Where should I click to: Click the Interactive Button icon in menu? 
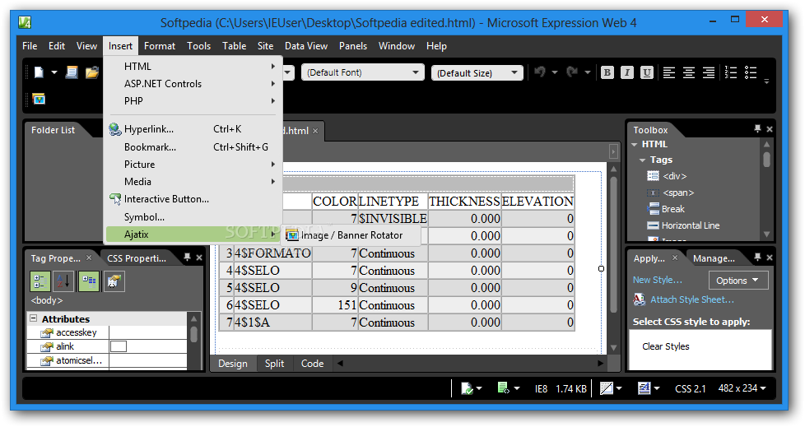pos(115,199)
